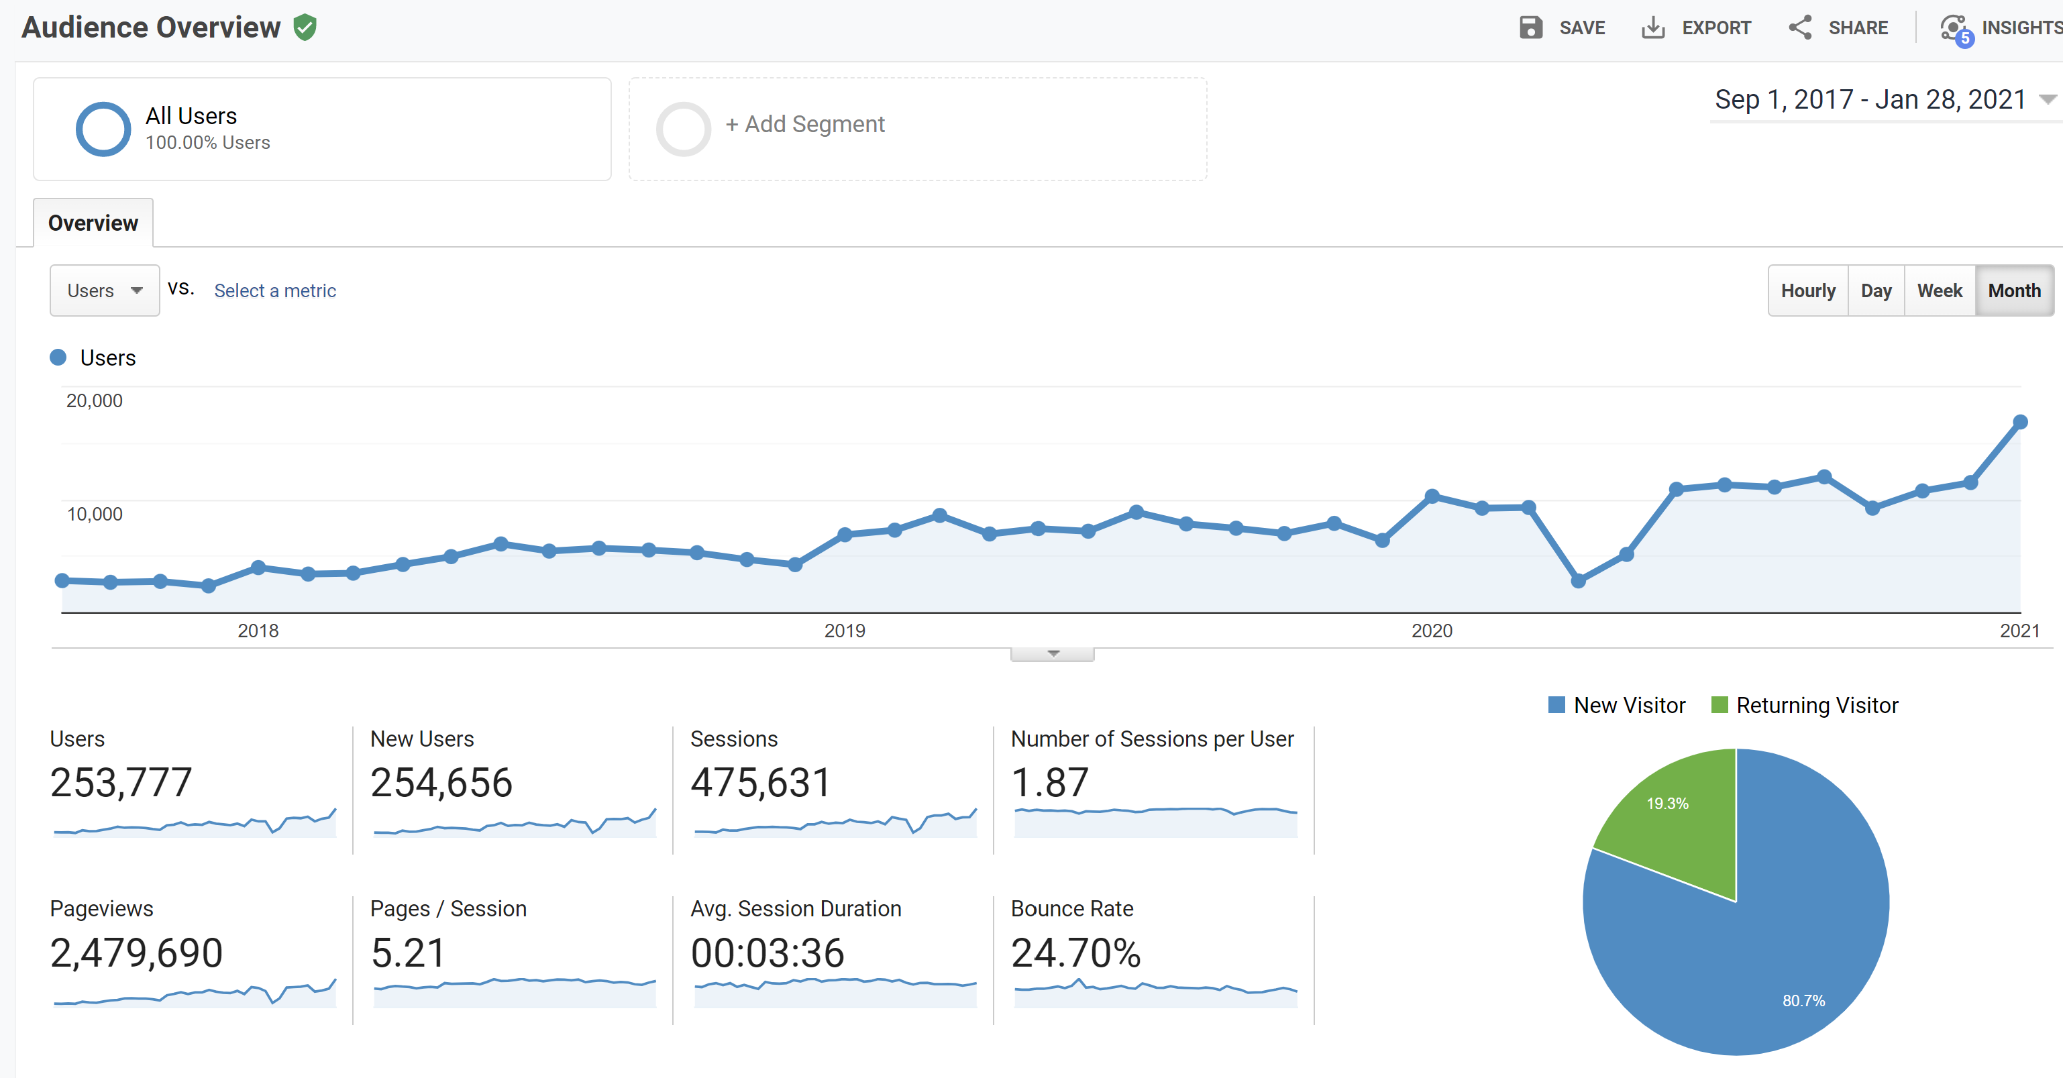Switch chart granularity to Hourly
2063x1078 pixels.
(x=1807, y=290)
